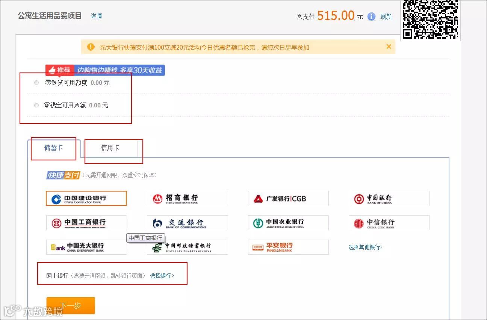
Task: Click the payment QR code
Action: 430,19
